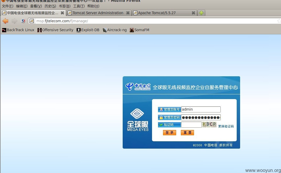Open the 编辑(E) menu

[22, 6]
